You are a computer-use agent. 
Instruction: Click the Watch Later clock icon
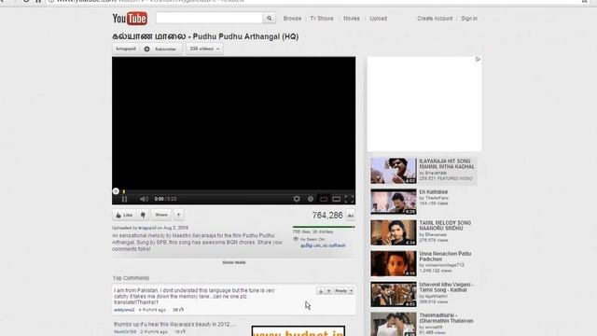click(311, 199)
